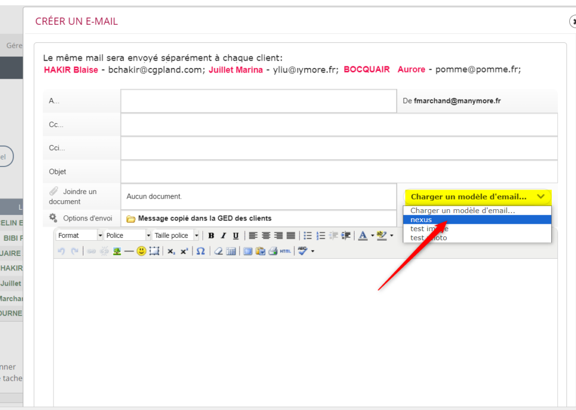Open the text color picker
The height and width of the screenshot is (410, 576).
tap(363, 236)
